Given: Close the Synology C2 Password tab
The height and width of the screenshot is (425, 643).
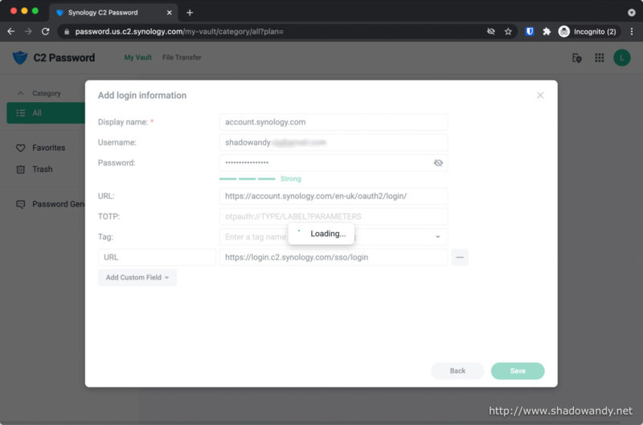Looking at the screenshot, I should [169, 13].
